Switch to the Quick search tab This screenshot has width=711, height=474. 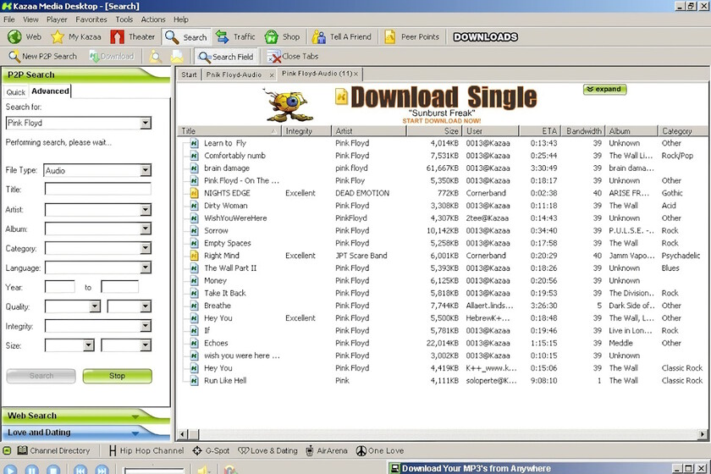[x=16, y=92]
